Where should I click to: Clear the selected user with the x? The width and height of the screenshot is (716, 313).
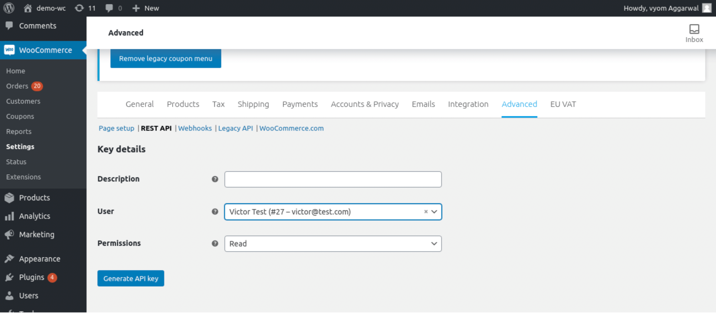tap(426, 212)
